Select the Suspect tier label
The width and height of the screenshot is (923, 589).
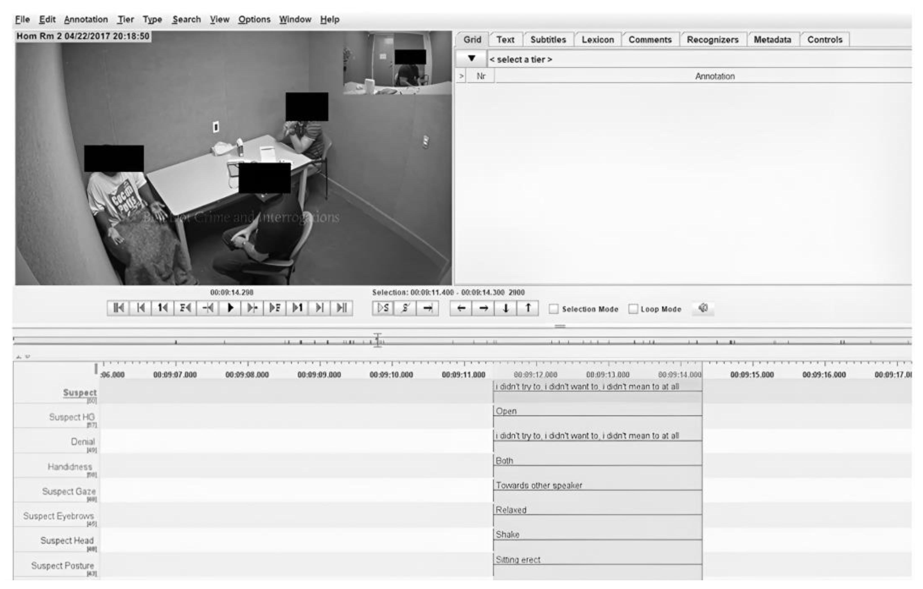(x=80, y=392)
